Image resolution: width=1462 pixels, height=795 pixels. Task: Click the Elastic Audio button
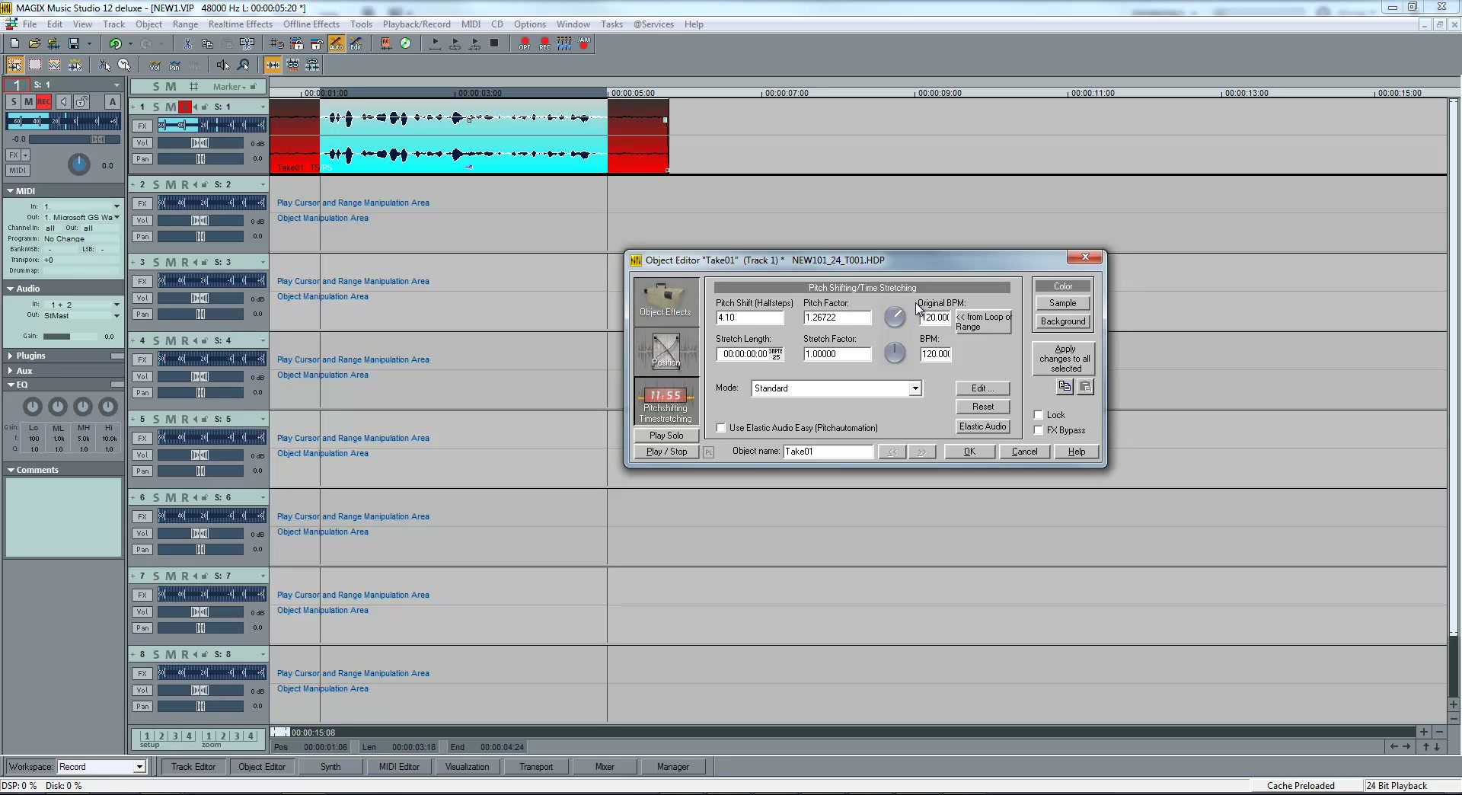coord(983,426)
